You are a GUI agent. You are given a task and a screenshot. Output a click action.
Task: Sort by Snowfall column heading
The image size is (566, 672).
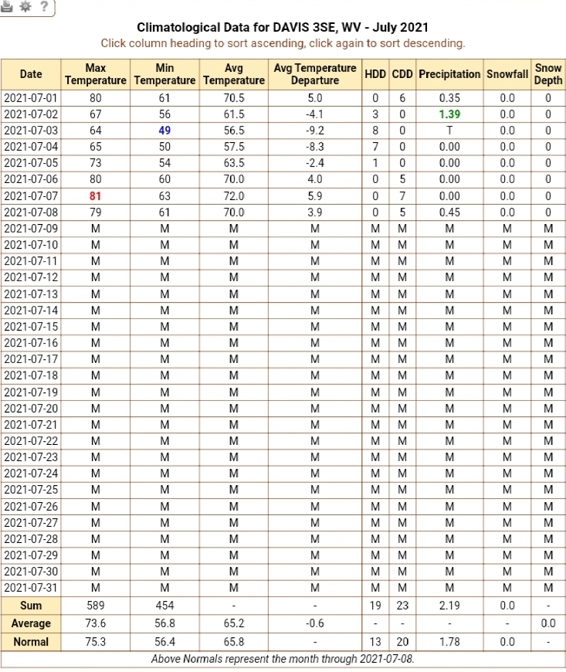pyautogui.click(x=507, y=74)
